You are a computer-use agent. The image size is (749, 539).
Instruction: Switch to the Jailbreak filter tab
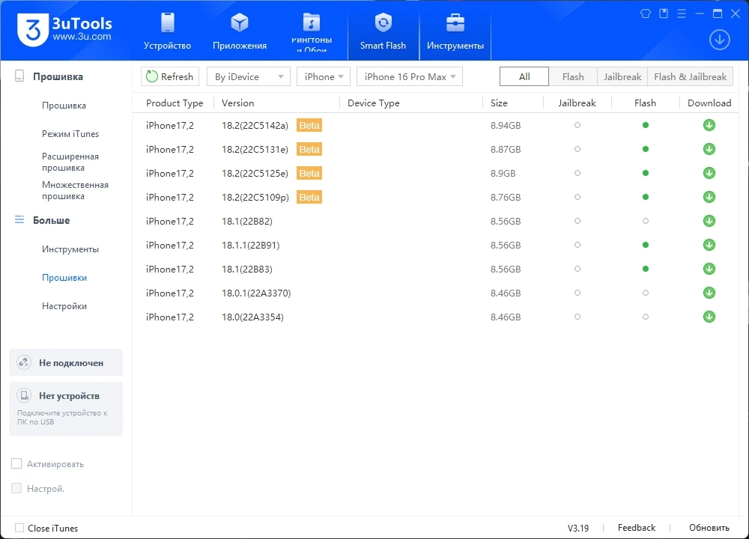click(x=622, y=76)
